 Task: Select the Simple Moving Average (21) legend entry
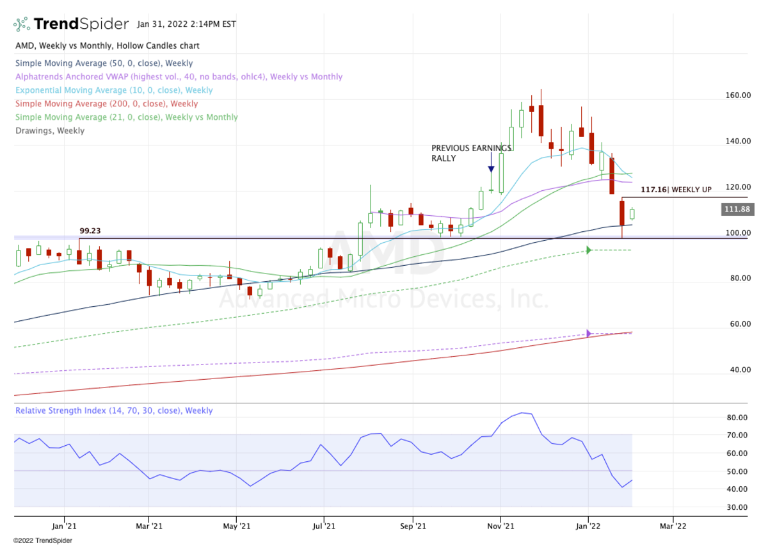point(127,117)
